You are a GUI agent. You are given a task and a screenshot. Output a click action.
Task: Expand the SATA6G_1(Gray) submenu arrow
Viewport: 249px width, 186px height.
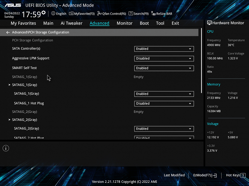tap(9, 85)
